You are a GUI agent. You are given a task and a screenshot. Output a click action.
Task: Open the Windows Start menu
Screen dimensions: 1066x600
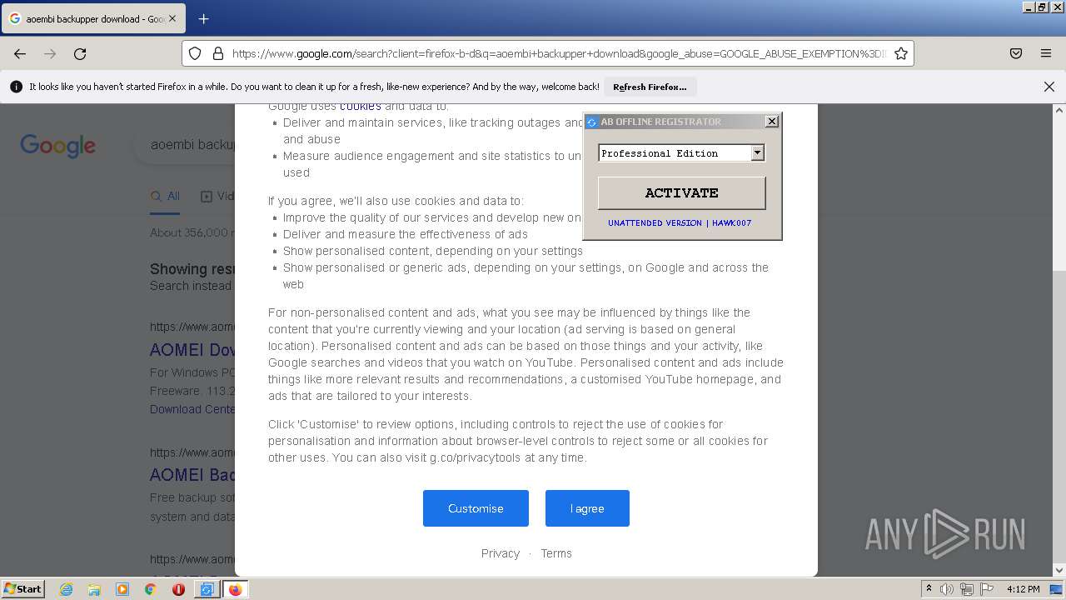(x=23, y=589)
